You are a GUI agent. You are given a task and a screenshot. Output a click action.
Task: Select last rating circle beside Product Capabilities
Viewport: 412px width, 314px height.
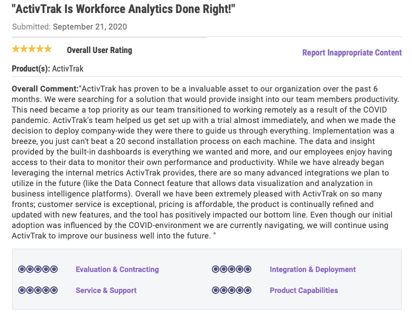(x=248, y=290)
